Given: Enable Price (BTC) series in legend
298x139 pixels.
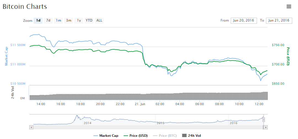Looking at the screenshot, I should point(165,136).
